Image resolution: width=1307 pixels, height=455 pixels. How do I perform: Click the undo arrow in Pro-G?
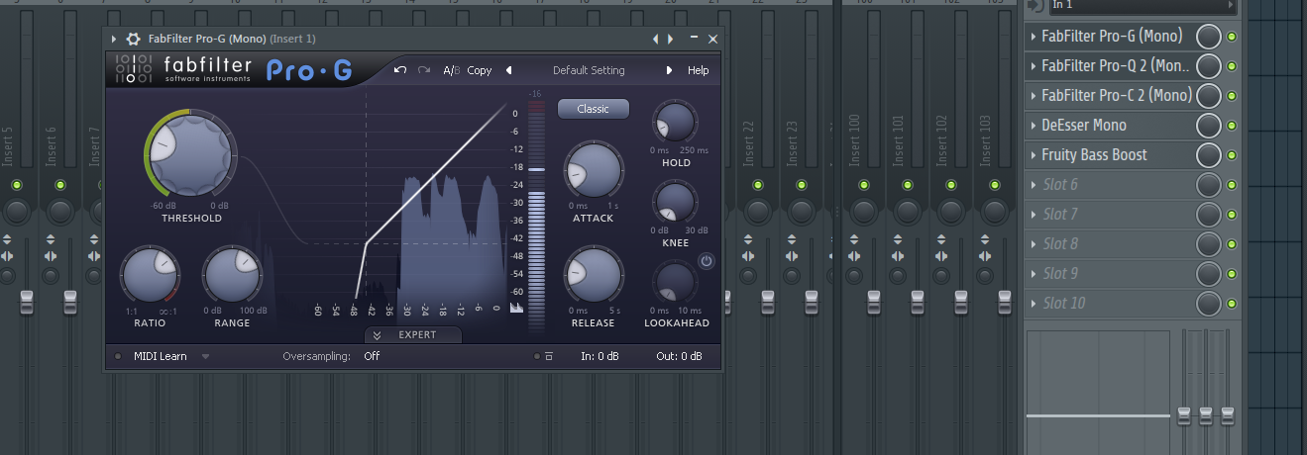pos(399,70)
